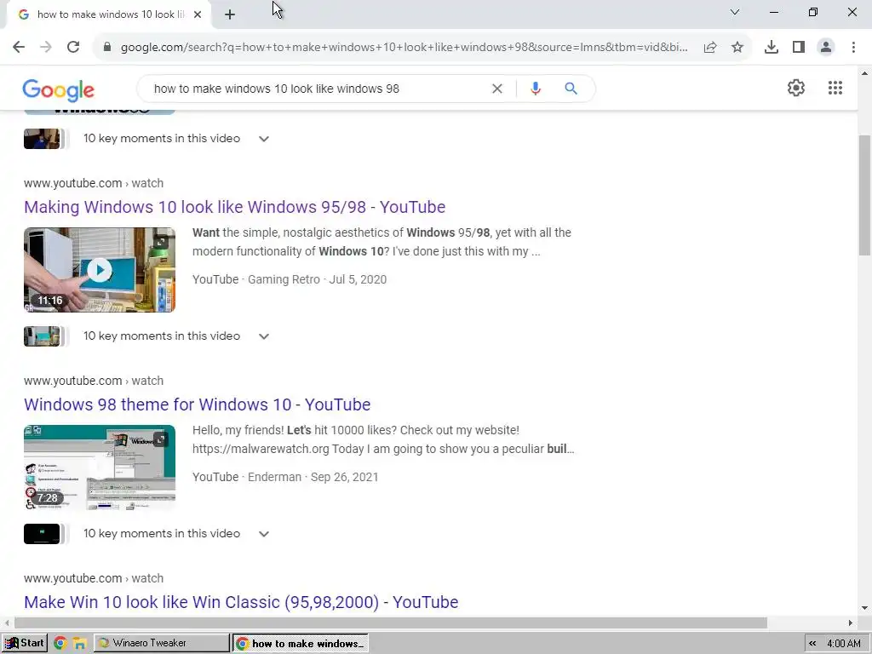Open the downloads icon in Chrome toolbar

point(772,48)
